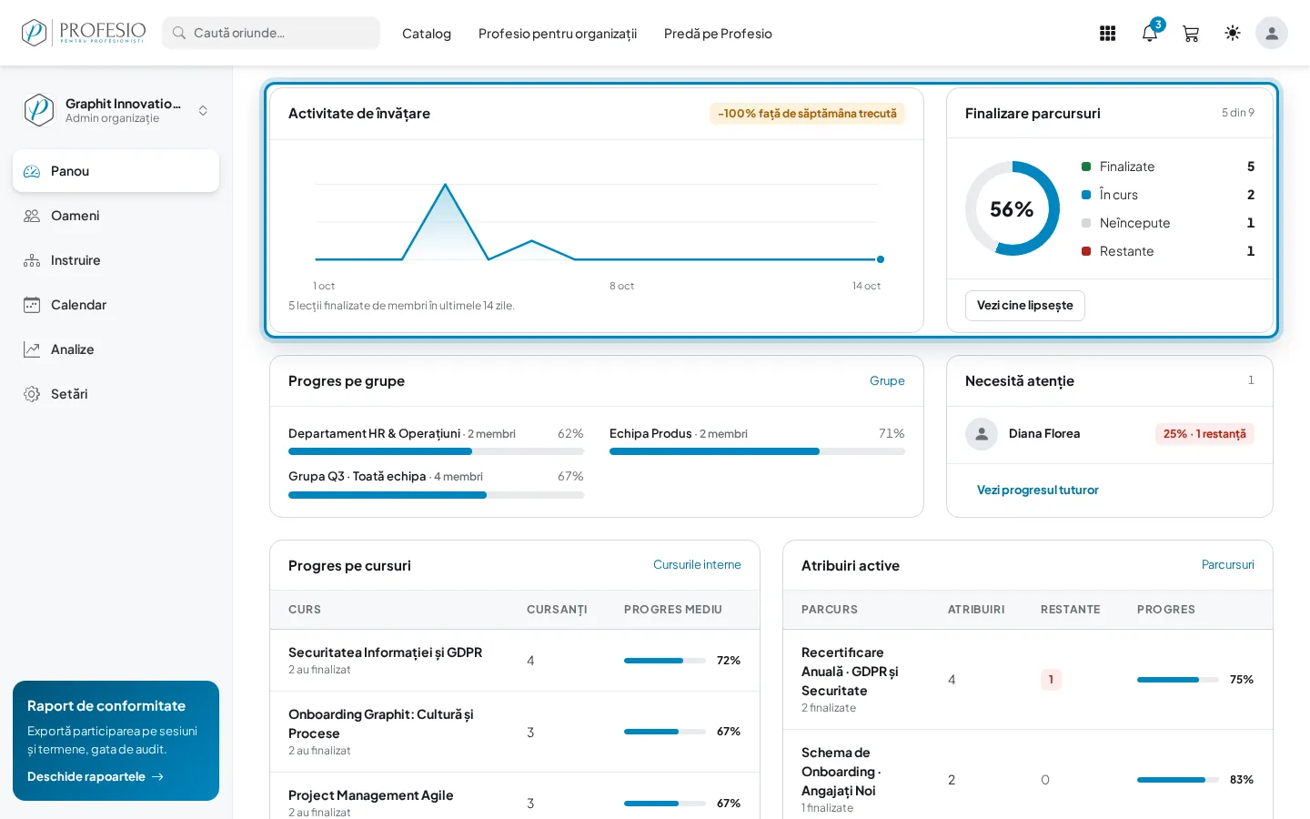Screen dimensions: 1310x819
Task: Click Vezi cine lipsește button
Action: coord(1025,306)
